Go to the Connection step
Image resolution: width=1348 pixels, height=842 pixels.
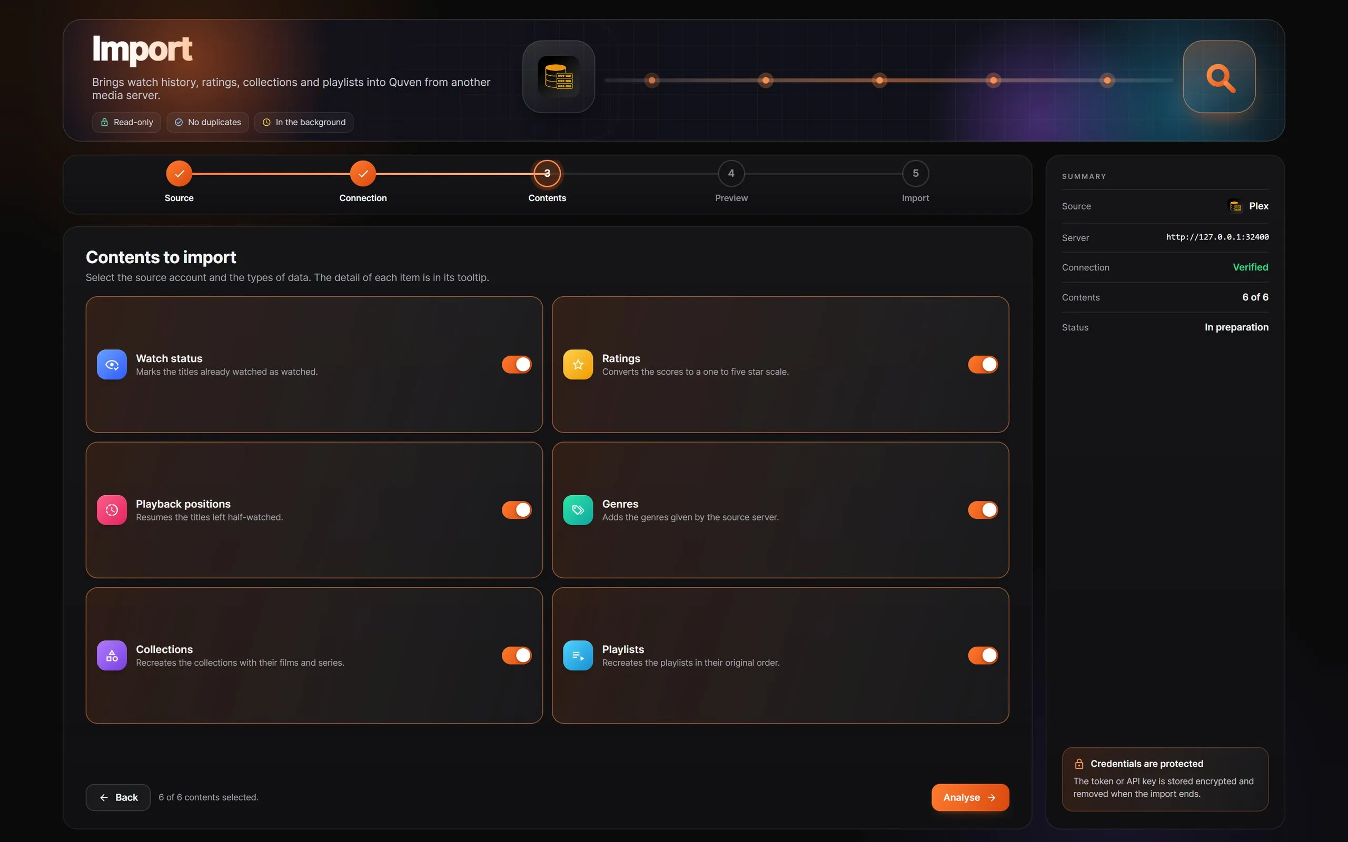(x=363, y=174)
